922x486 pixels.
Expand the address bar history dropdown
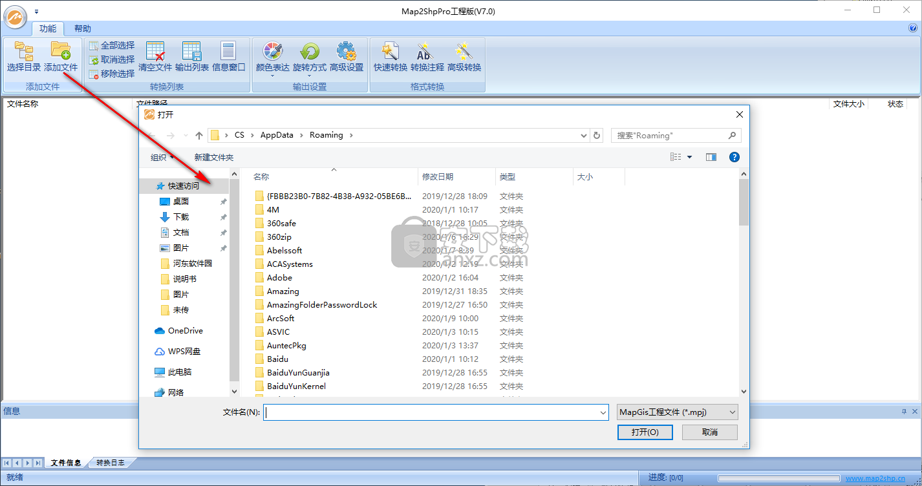point(584,136)
